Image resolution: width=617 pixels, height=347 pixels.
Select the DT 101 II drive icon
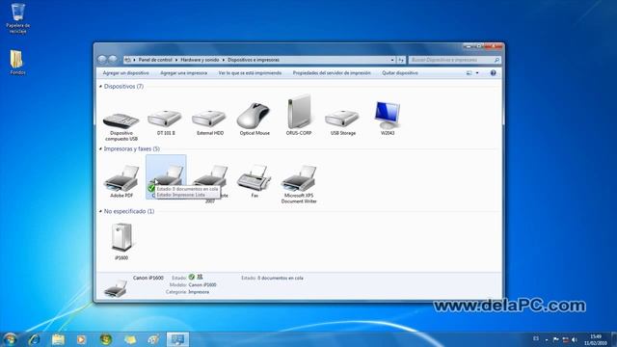click(166, 122)
